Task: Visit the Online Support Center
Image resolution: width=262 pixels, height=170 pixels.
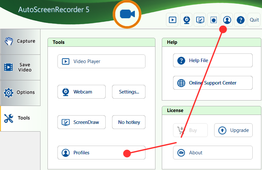Action: point(213,83)
